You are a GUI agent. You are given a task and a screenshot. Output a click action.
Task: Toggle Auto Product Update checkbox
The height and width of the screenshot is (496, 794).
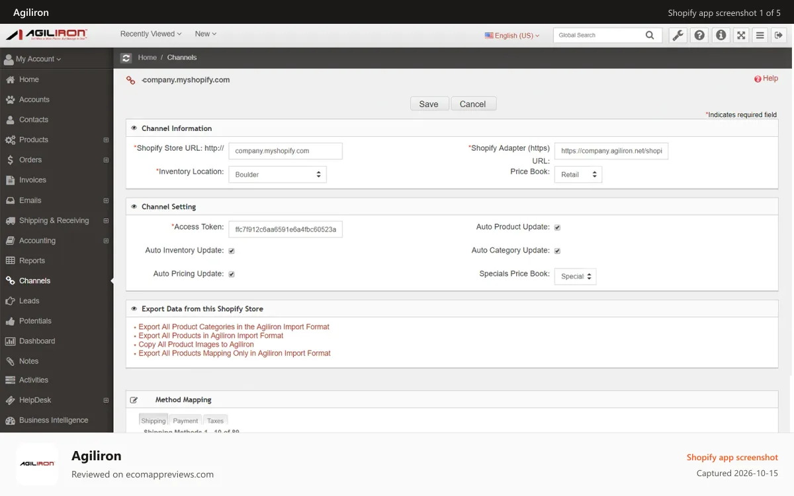tap(557, 227)
